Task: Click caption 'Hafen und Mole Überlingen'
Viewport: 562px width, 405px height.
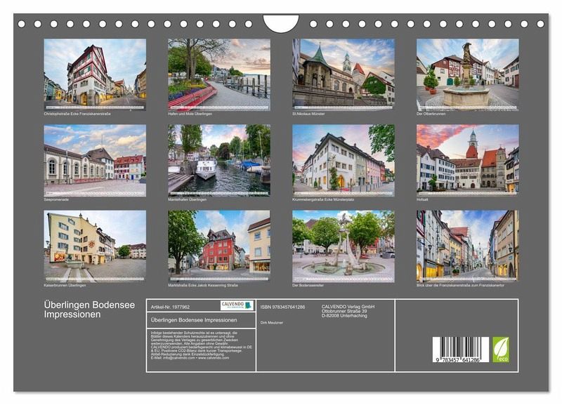Action: click(x=190, y=114)
